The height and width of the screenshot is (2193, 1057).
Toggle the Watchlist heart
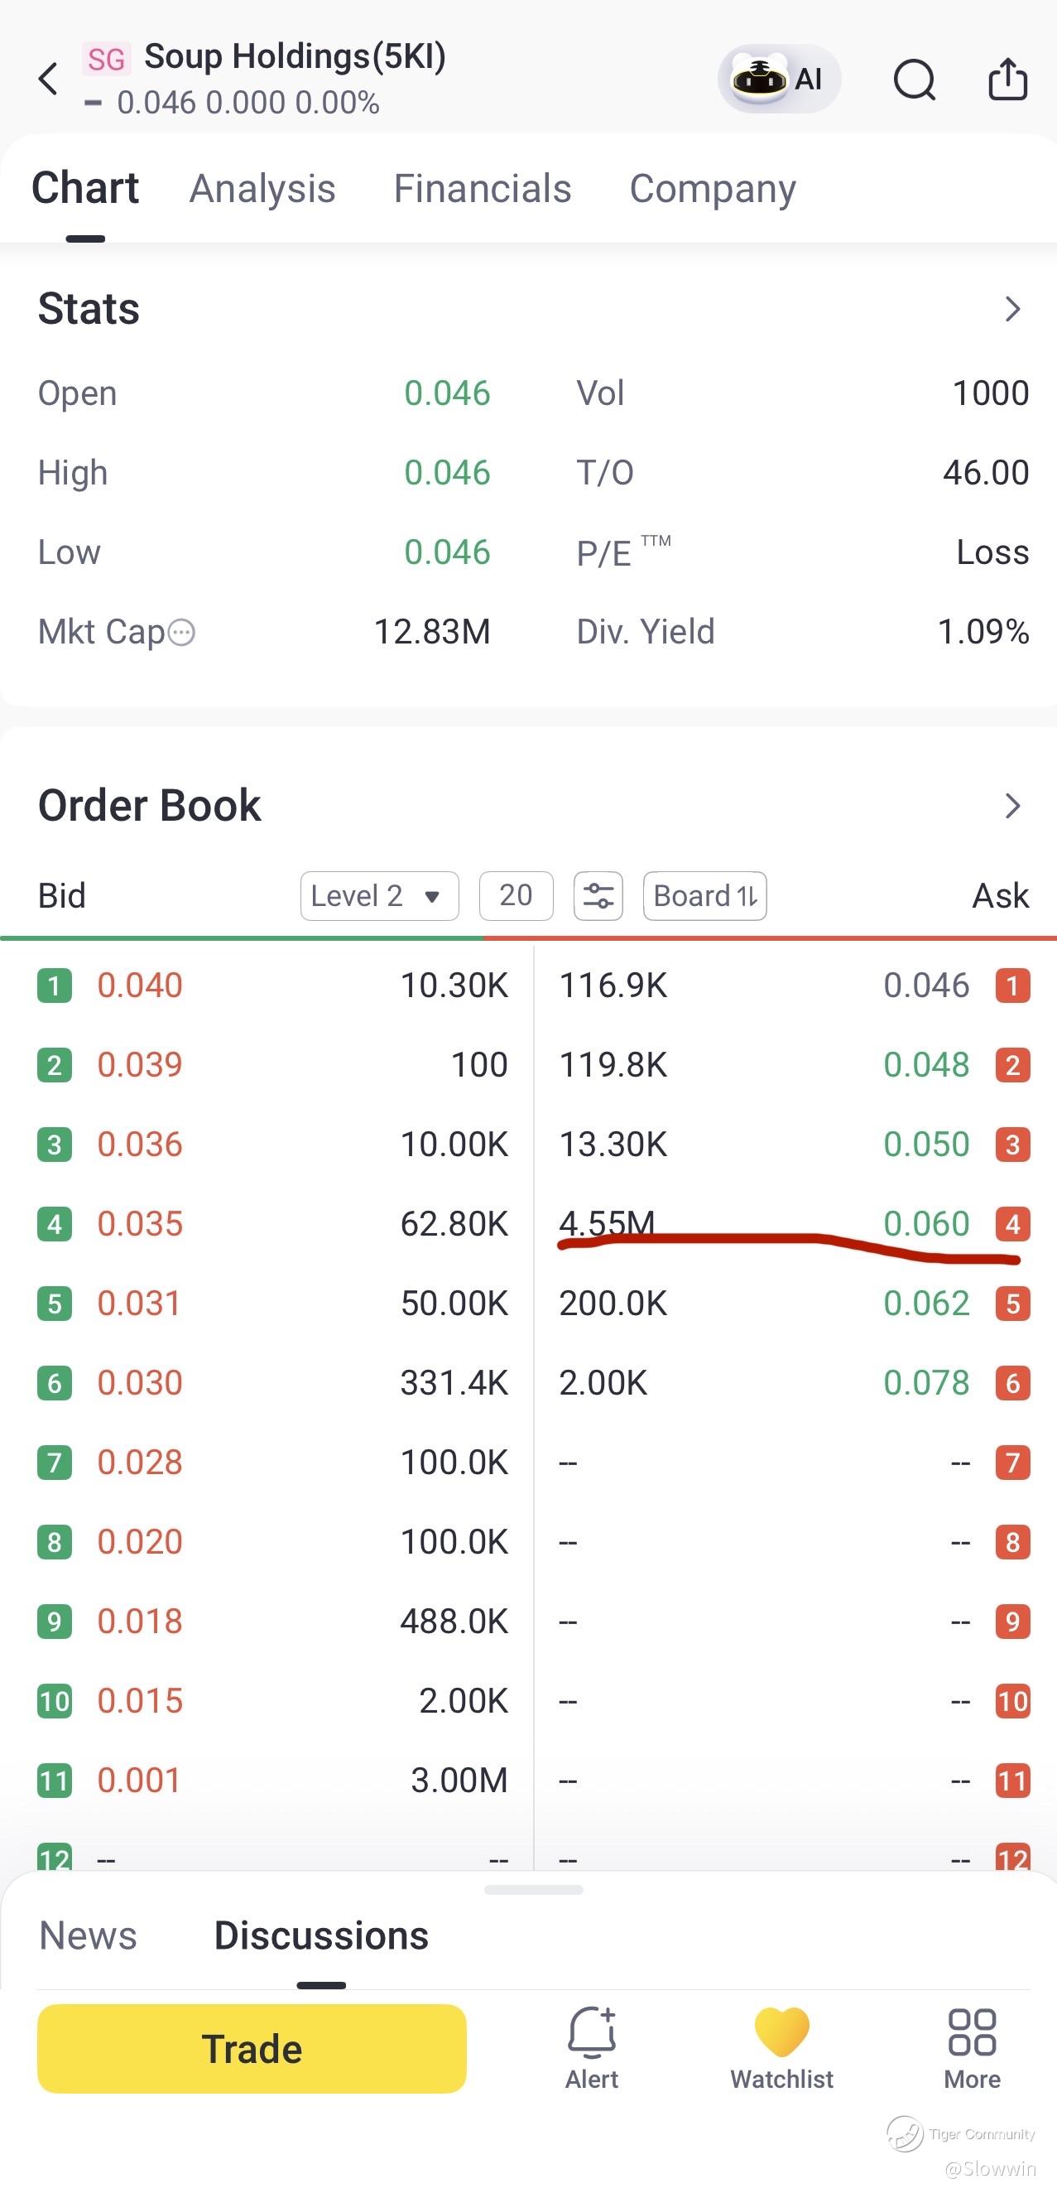(781, 2049)
